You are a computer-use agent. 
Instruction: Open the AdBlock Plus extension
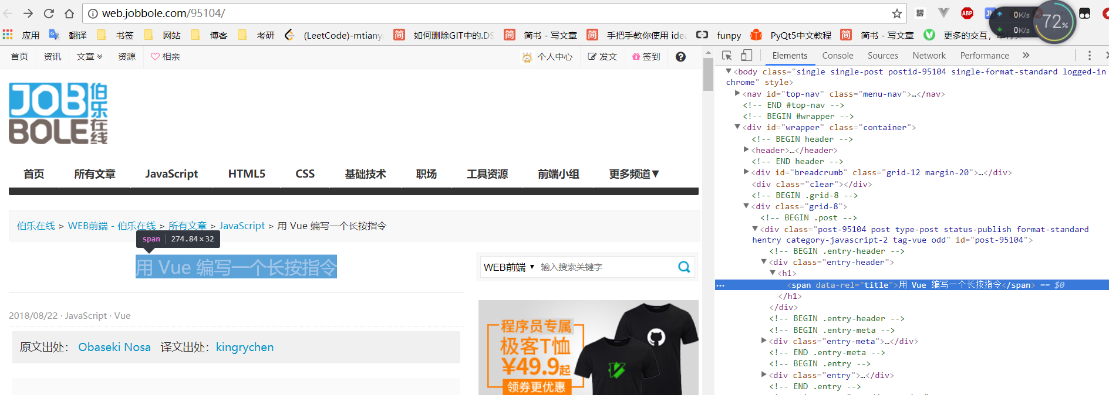click(967, 13)
